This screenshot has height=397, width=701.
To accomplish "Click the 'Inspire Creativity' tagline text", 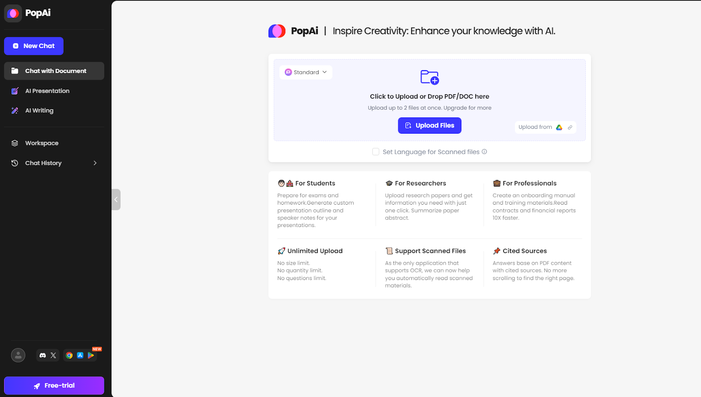I will (x=444, y=31).
